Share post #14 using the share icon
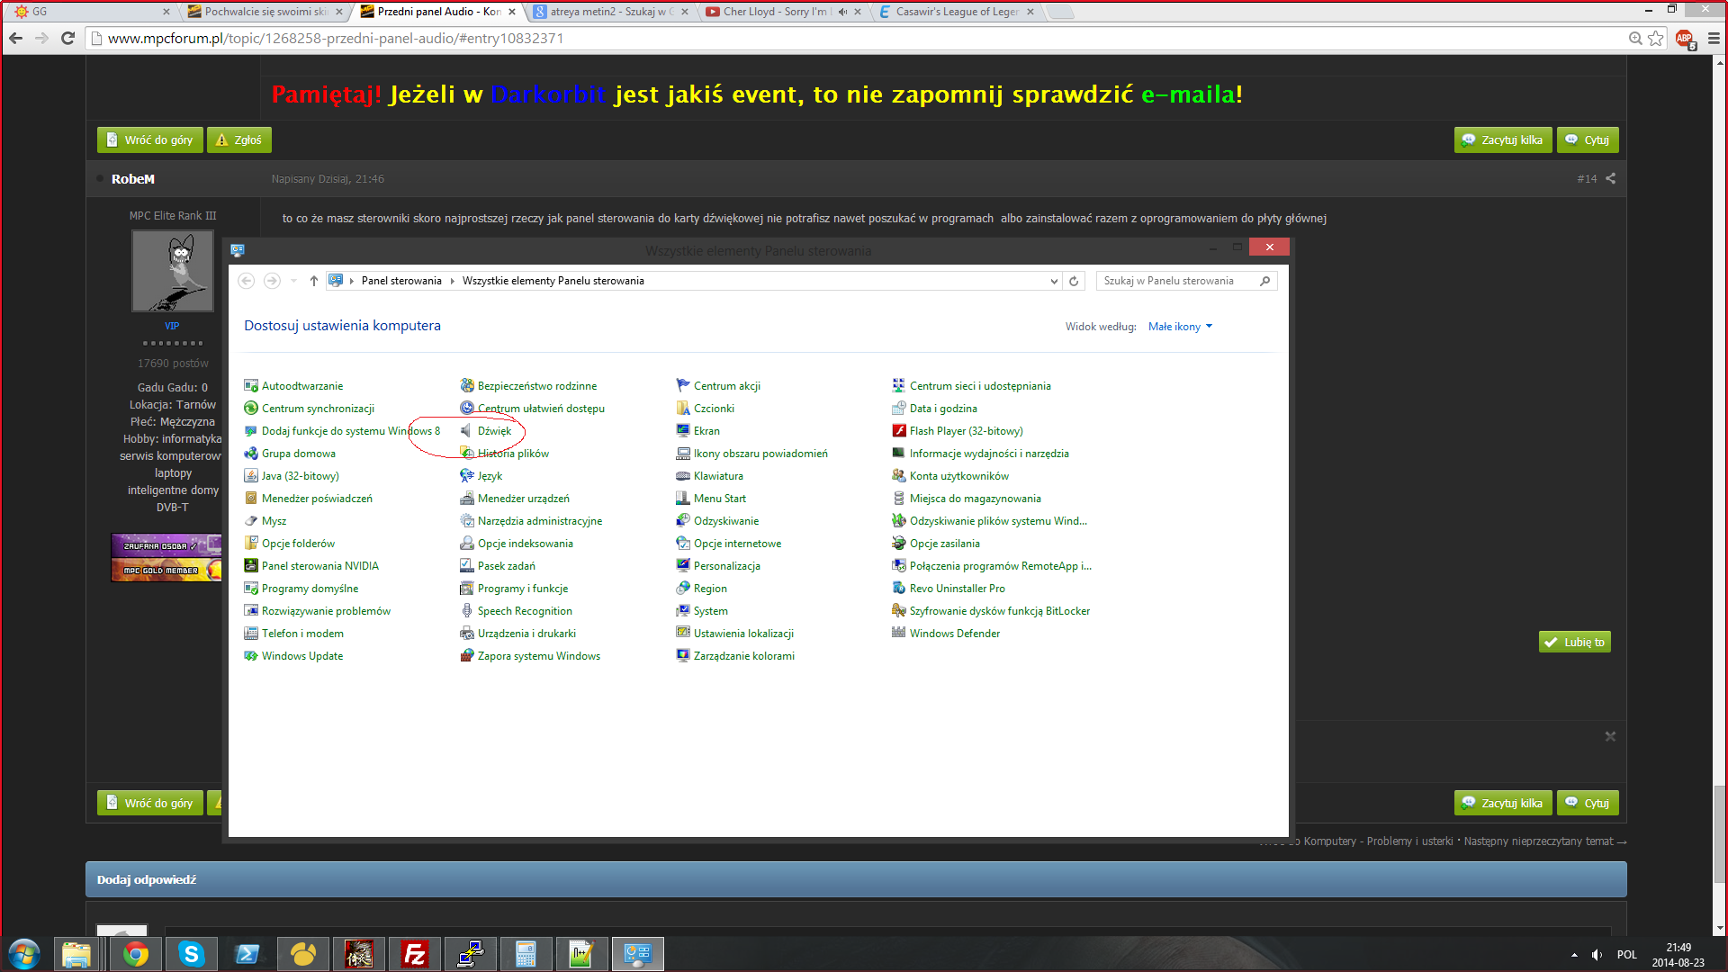 (1610, 179)
